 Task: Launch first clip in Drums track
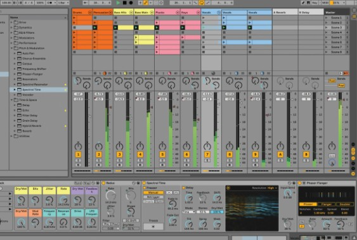pos(74,18)
